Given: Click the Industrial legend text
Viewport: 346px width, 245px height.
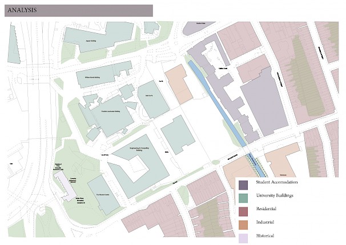Looking at the screenshot, I should tap(266, 222).
